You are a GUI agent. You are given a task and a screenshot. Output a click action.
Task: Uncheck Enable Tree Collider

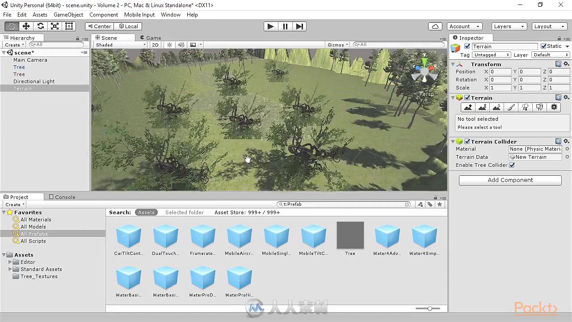pos(512,165)
